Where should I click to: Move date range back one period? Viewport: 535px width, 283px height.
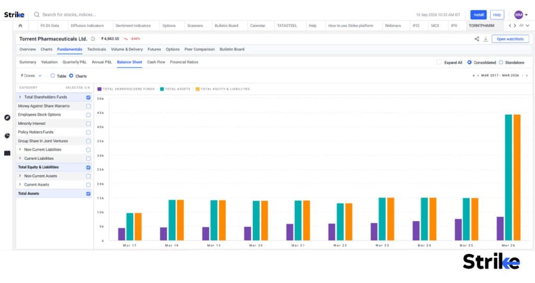click(x=478, y=75)
